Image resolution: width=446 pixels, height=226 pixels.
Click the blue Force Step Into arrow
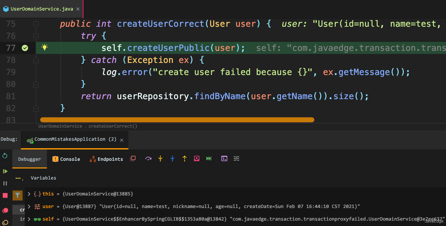point(172,159)
